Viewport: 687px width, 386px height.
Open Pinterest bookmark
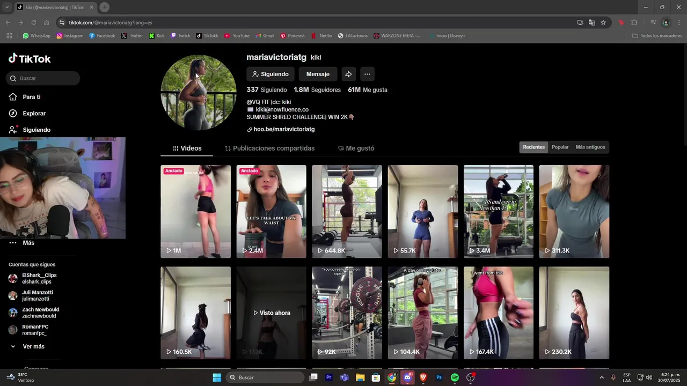point(293,36)
